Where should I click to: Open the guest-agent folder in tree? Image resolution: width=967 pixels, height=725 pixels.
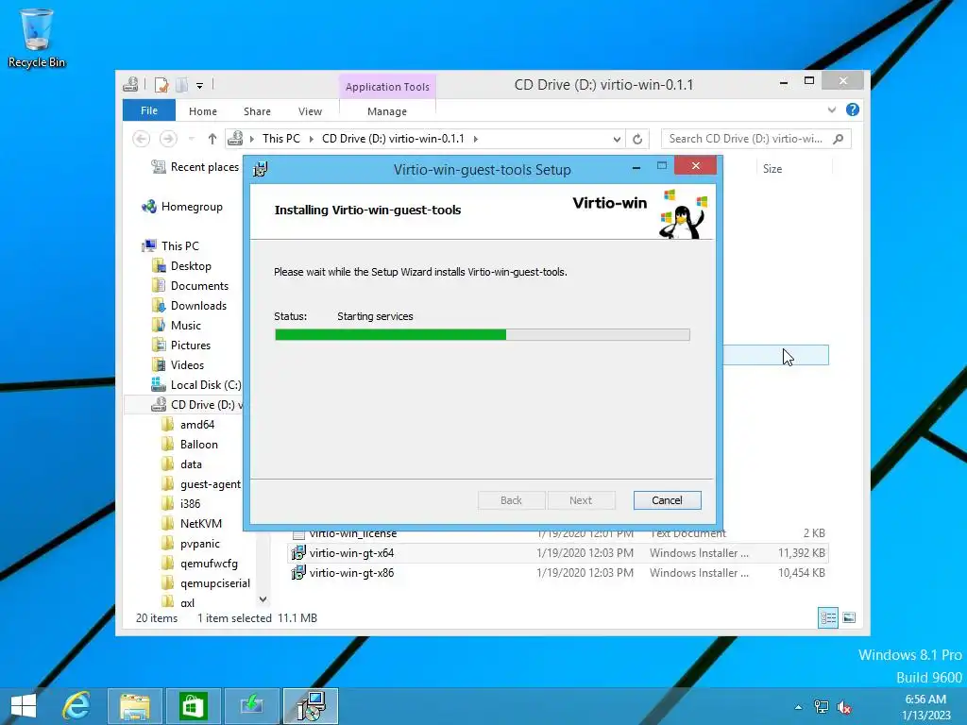tap(201, 484)
